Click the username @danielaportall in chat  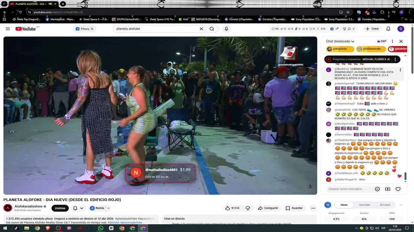pyautogui.click(x=344, y=83)
